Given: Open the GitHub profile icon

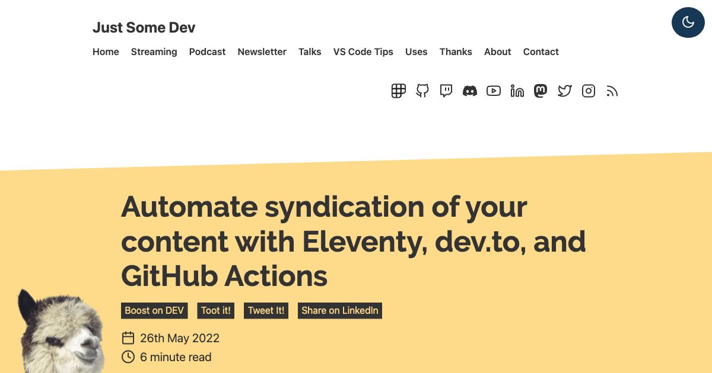Looking at the screenshot, I should pyautogui.click(x=422, y=91).
